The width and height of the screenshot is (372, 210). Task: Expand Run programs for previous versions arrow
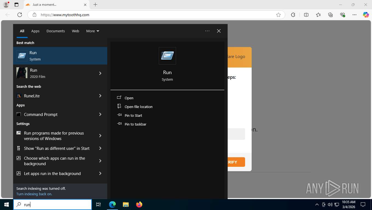[x=100, y=136]
